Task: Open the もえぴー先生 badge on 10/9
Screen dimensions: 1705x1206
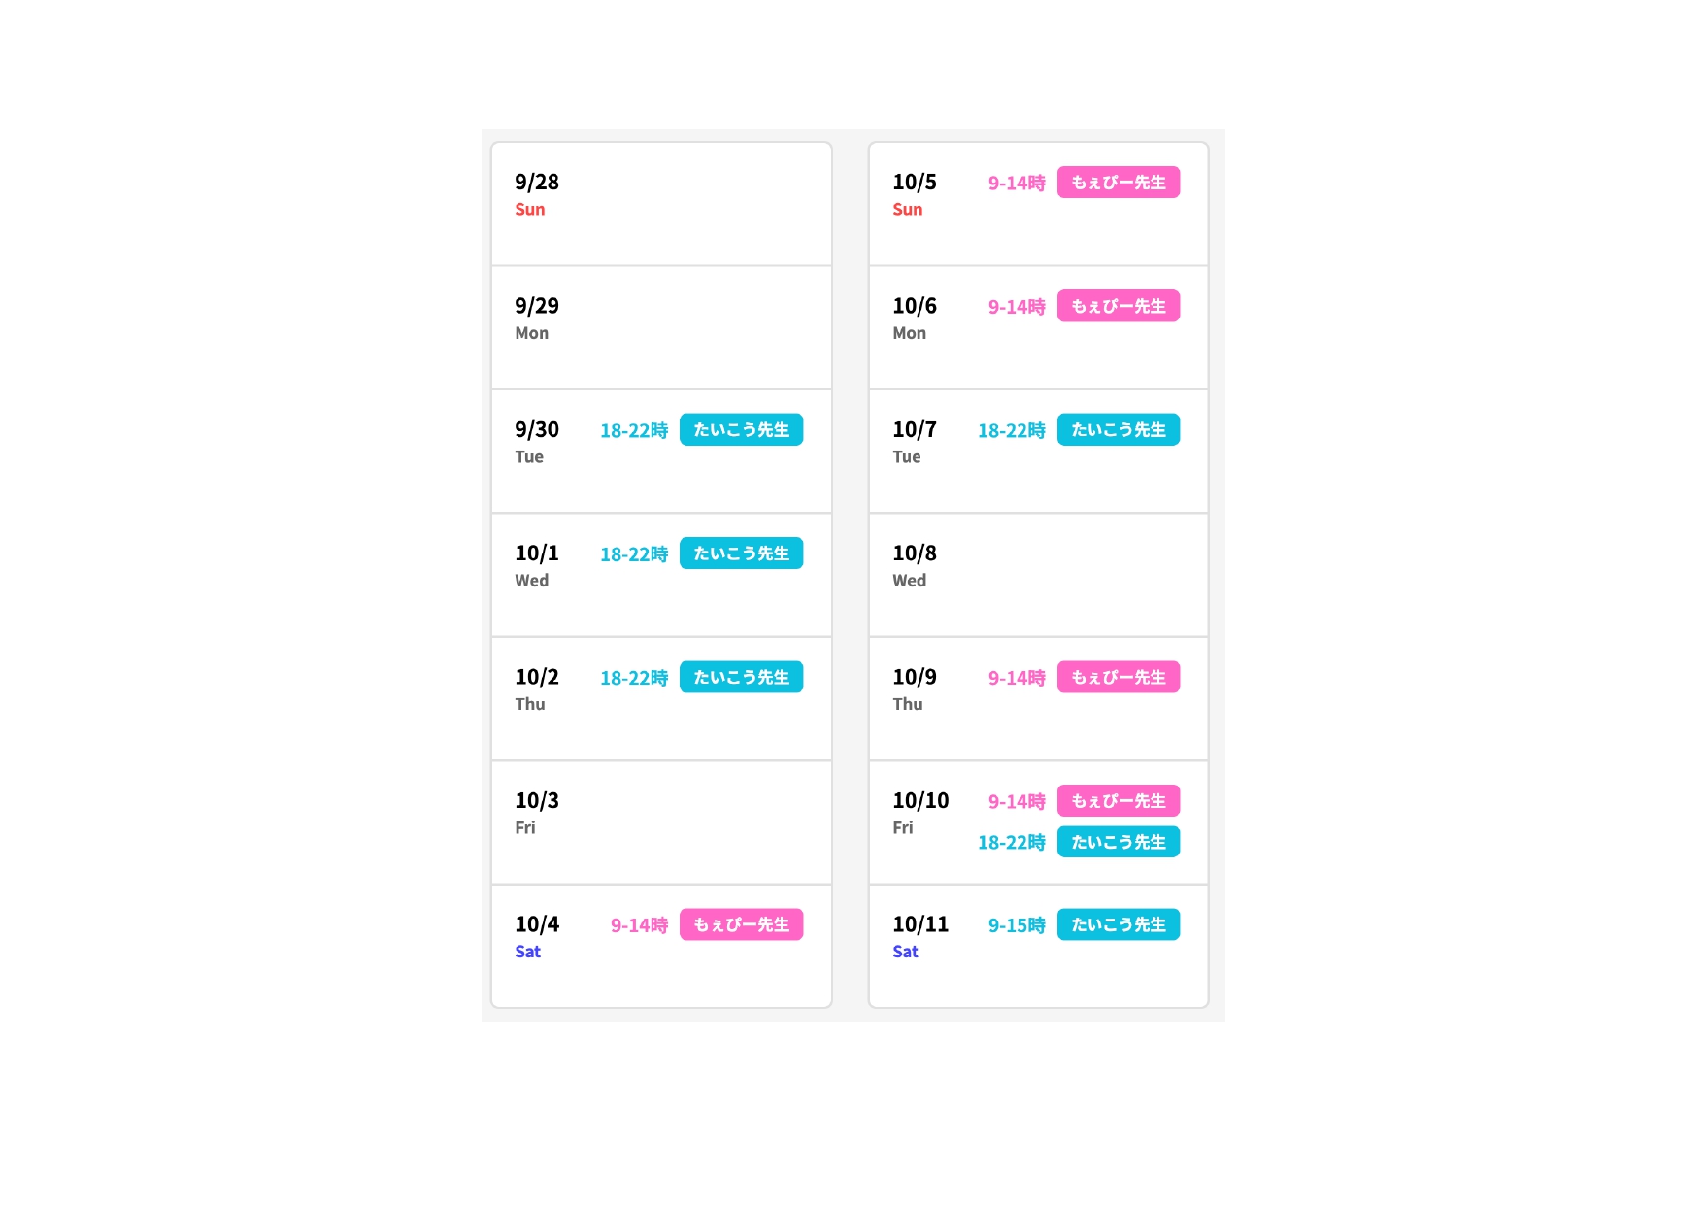Action: pos(1118,677)
